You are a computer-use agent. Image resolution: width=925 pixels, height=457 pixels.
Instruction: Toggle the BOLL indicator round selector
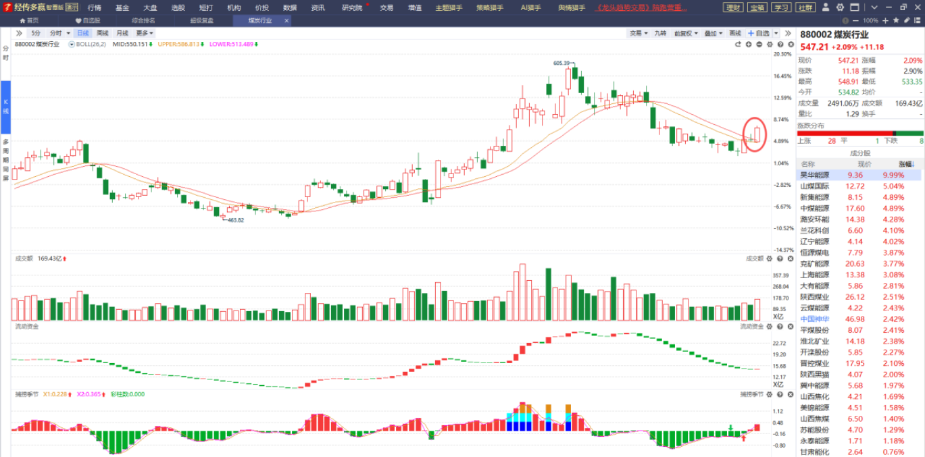coord(72,45)
